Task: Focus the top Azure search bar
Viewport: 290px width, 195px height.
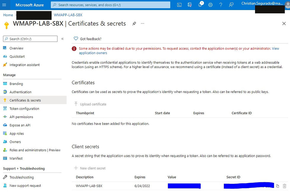Action: pyautogui.click(x=110, y=5)
